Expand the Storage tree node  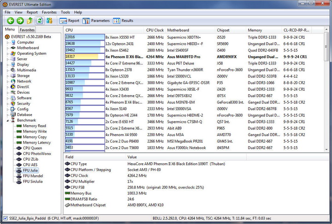[8, 76]
